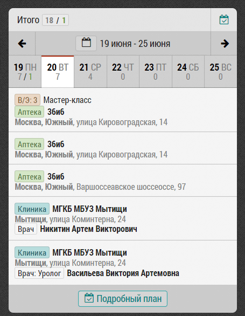Open the 25 ВС day tab

pos(221,72)
